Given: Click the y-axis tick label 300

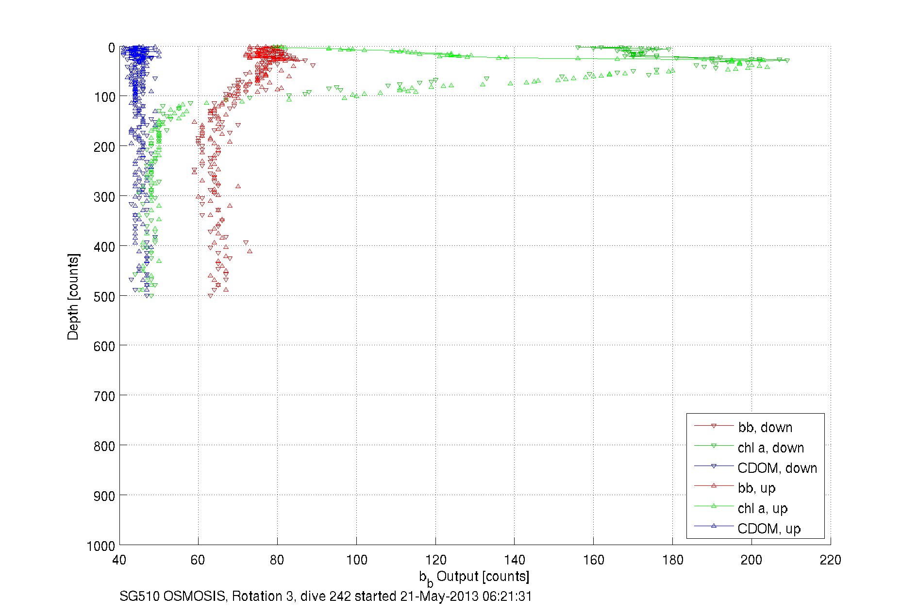Looking at the screenshot, I should click(x=104, y=197).
